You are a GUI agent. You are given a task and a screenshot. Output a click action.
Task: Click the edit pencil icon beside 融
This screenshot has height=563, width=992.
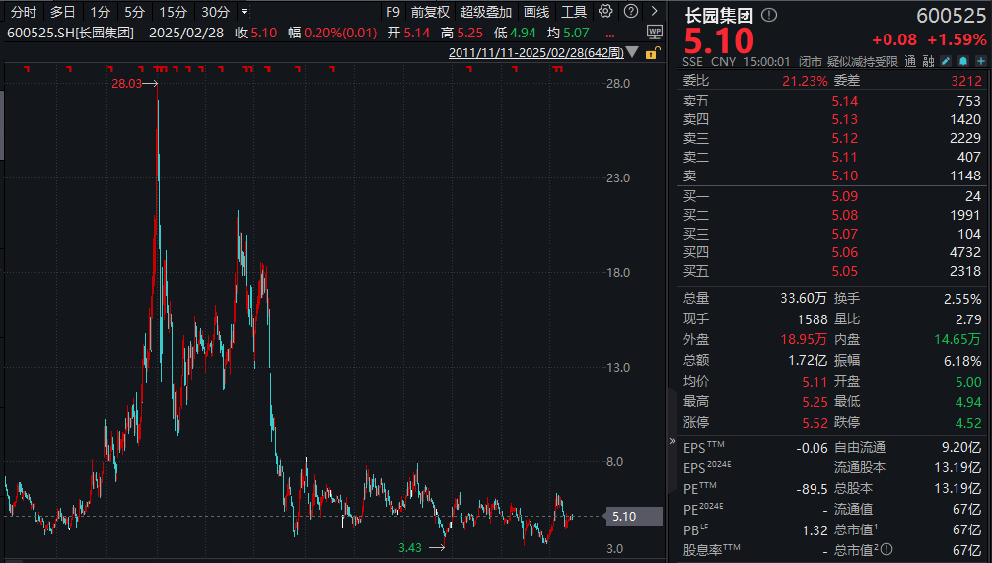tap(944, 61)
